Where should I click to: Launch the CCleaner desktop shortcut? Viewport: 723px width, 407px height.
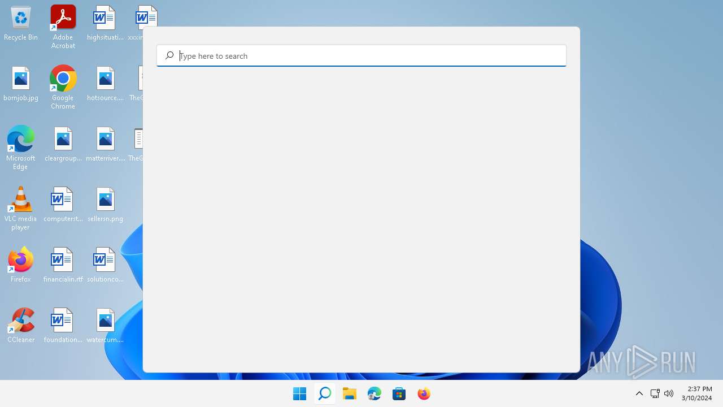tap(21, 326)
